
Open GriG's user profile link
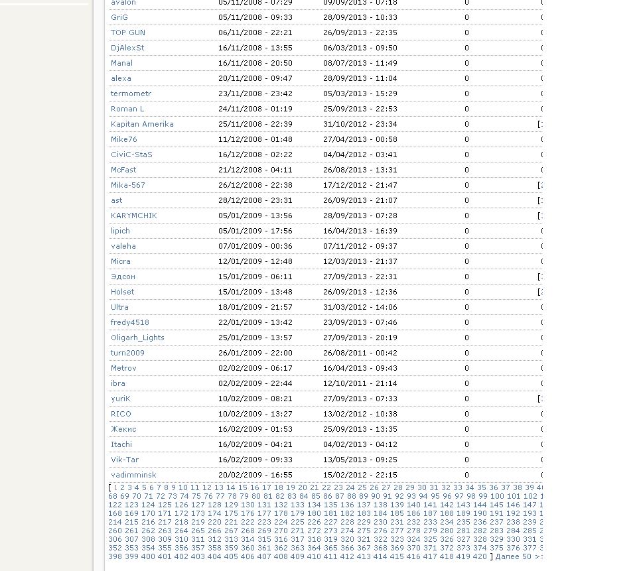[119, 17]
